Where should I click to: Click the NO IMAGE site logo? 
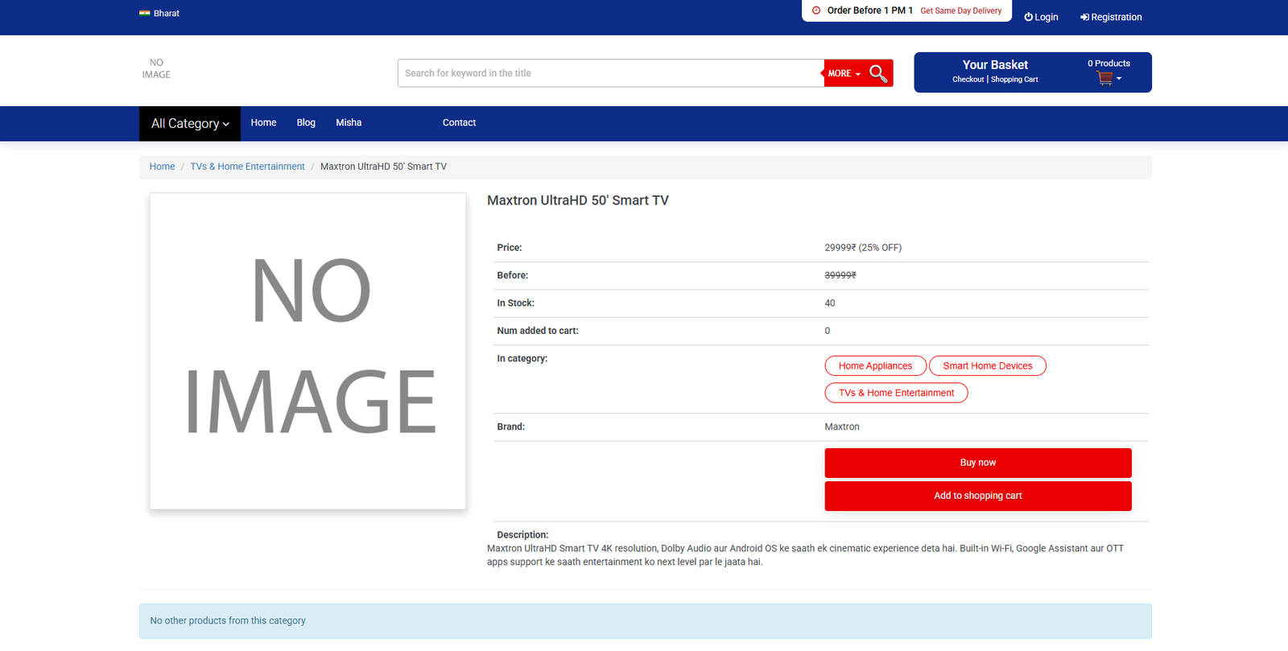tap(156, 68)
